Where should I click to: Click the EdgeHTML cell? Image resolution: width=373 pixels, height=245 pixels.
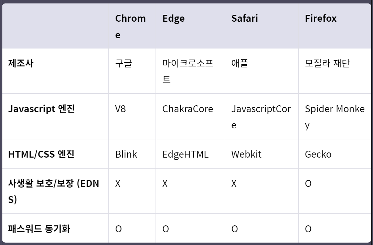[185, 154]
